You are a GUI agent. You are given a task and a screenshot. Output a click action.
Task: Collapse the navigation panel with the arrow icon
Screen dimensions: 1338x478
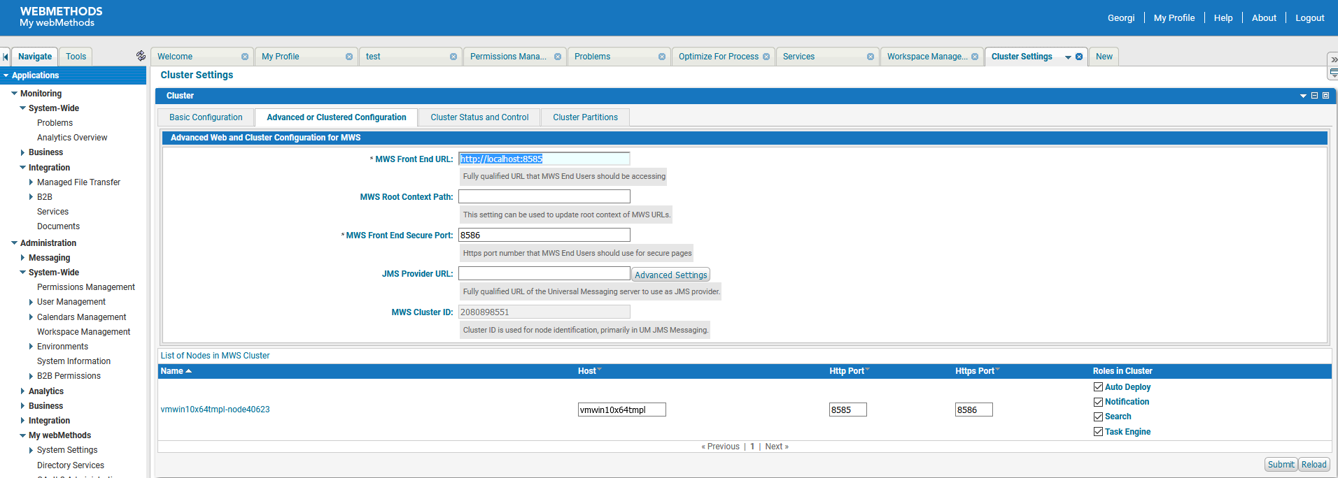pyautogui.click(x=6, y=57)
